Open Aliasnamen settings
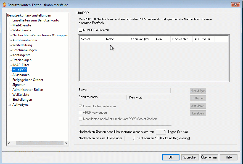The image size is (243, 164). [21, 75]
